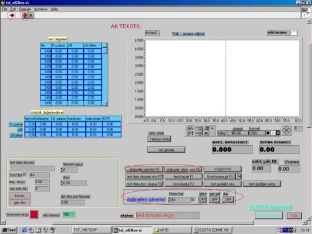
Task: Open the Help menu
Action: (x=54, y=9)
